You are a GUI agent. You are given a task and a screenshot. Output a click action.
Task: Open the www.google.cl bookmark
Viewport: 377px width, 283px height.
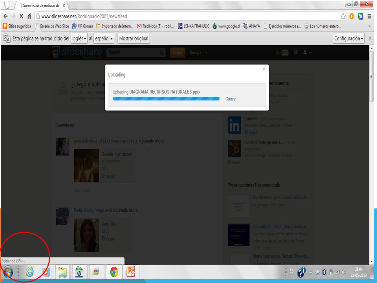pyautogui.click(x=226, y=26)
